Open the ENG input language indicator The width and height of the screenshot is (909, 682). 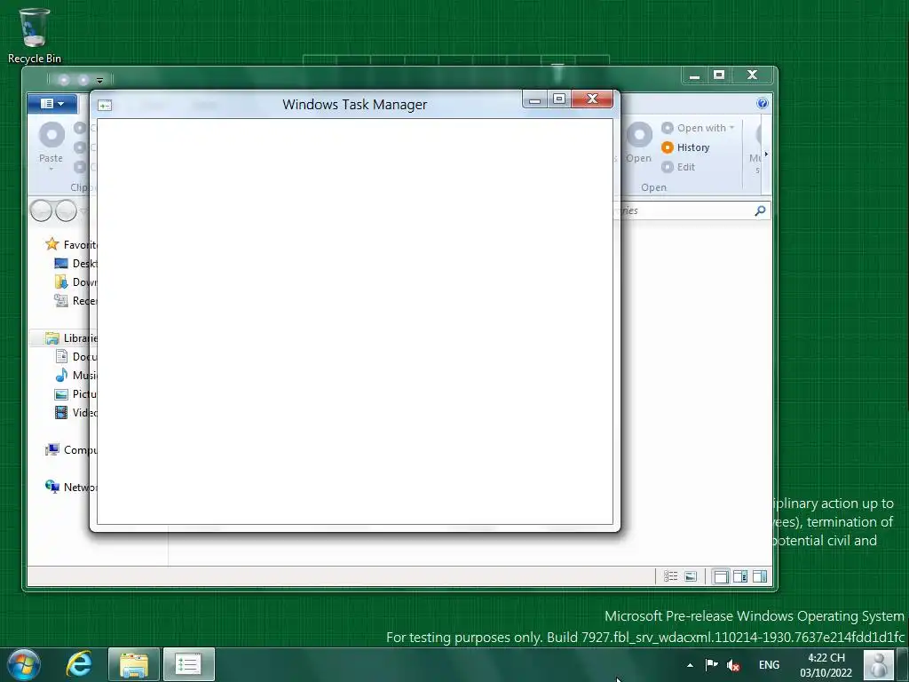point(769,665)
